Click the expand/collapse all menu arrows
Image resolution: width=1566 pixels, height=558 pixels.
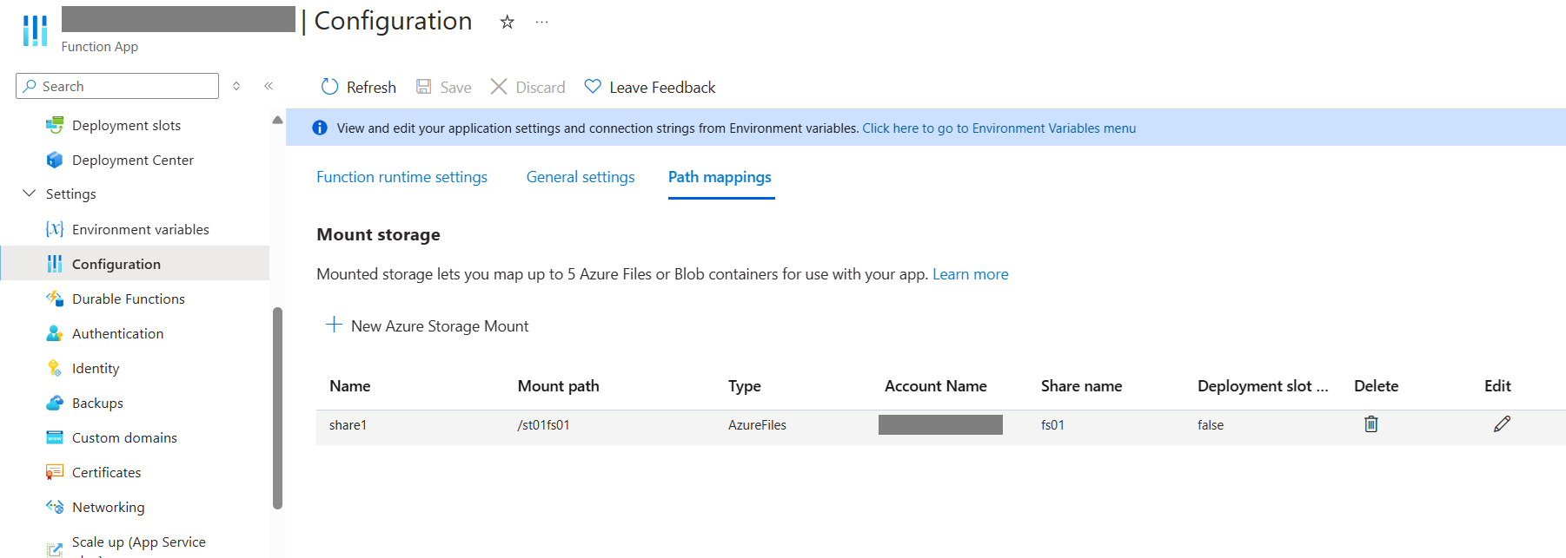coord(236,86)
